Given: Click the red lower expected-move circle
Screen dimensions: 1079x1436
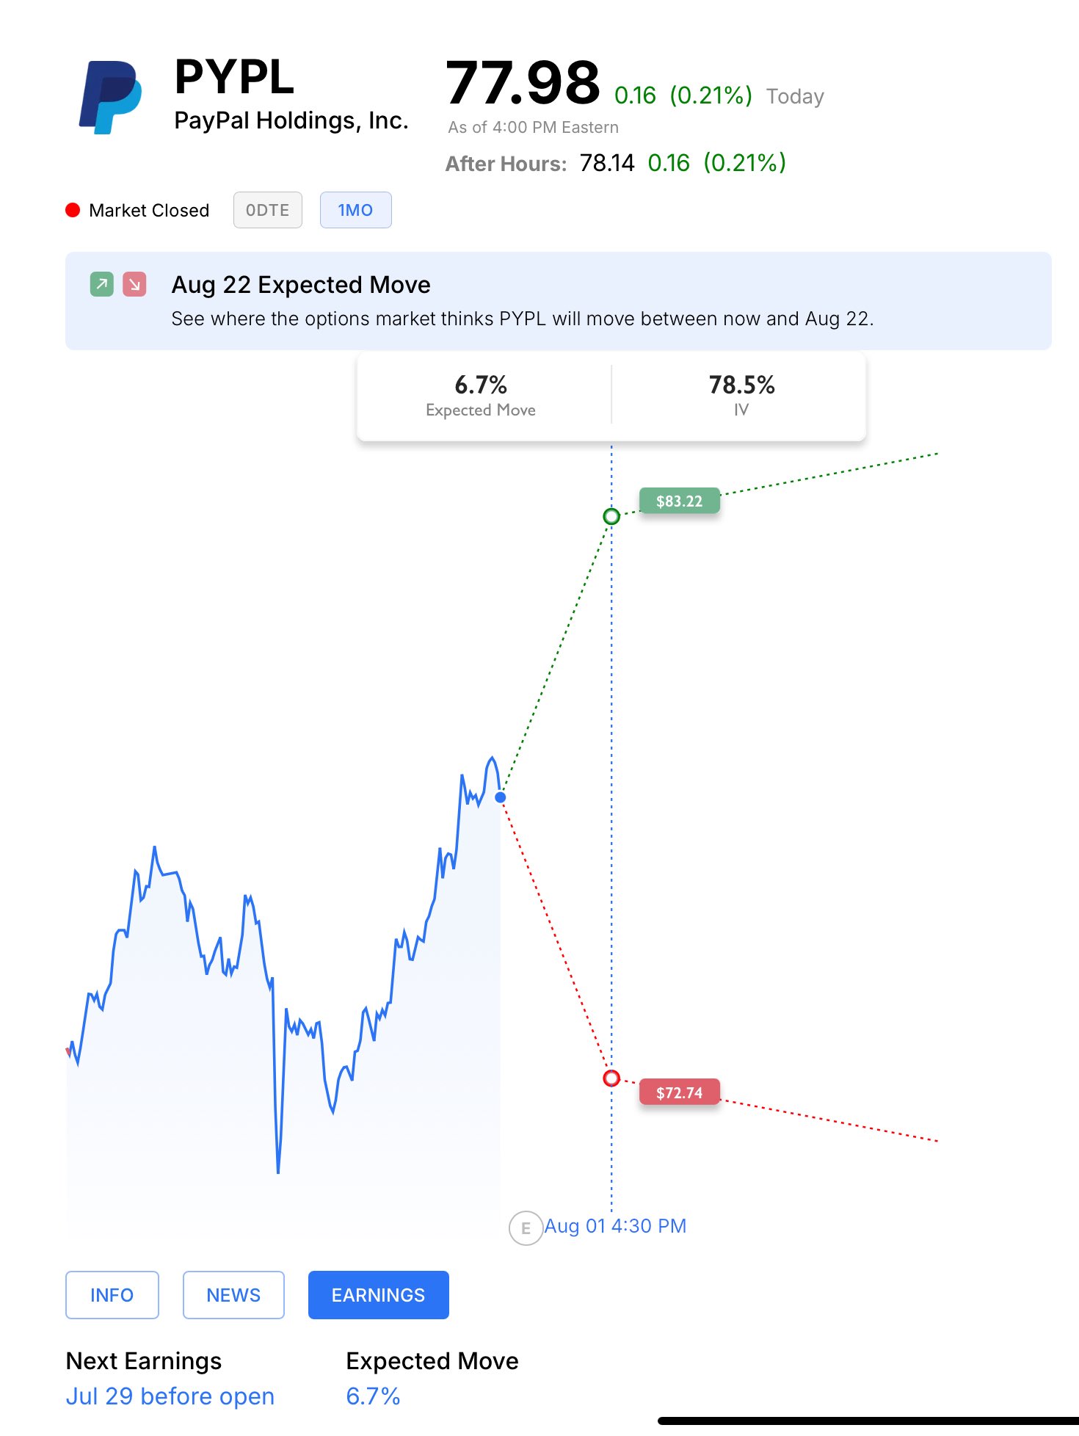Looking at the screenshot, I should tap(611, 1078).
